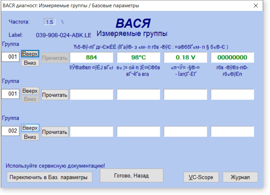Click Прочитать in the second group row
The image size is (270, 195).
tap(55, 95)
